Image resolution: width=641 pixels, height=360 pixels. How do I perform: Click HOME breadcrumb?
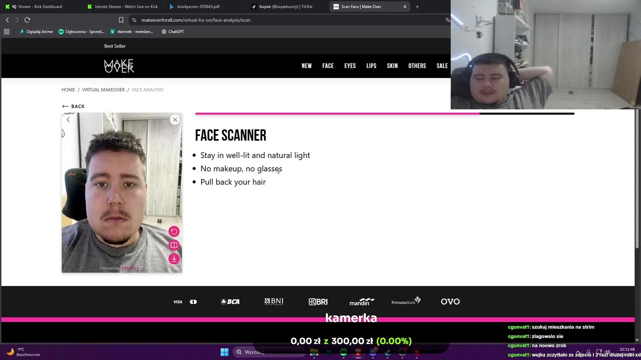coord(68,89)
